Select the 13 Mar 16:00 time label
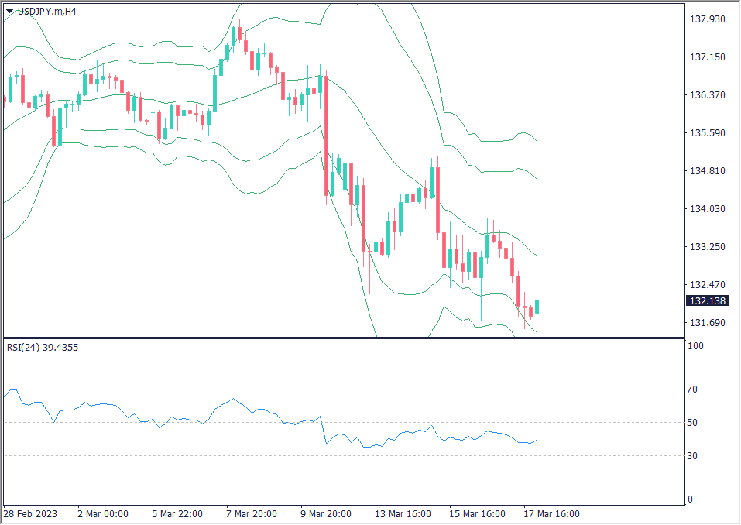 tap(400, 514)
